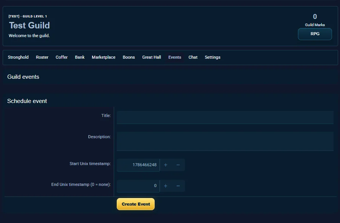Click the Test Guild name heading
The image size is (340, 223).
pos(30,25)
